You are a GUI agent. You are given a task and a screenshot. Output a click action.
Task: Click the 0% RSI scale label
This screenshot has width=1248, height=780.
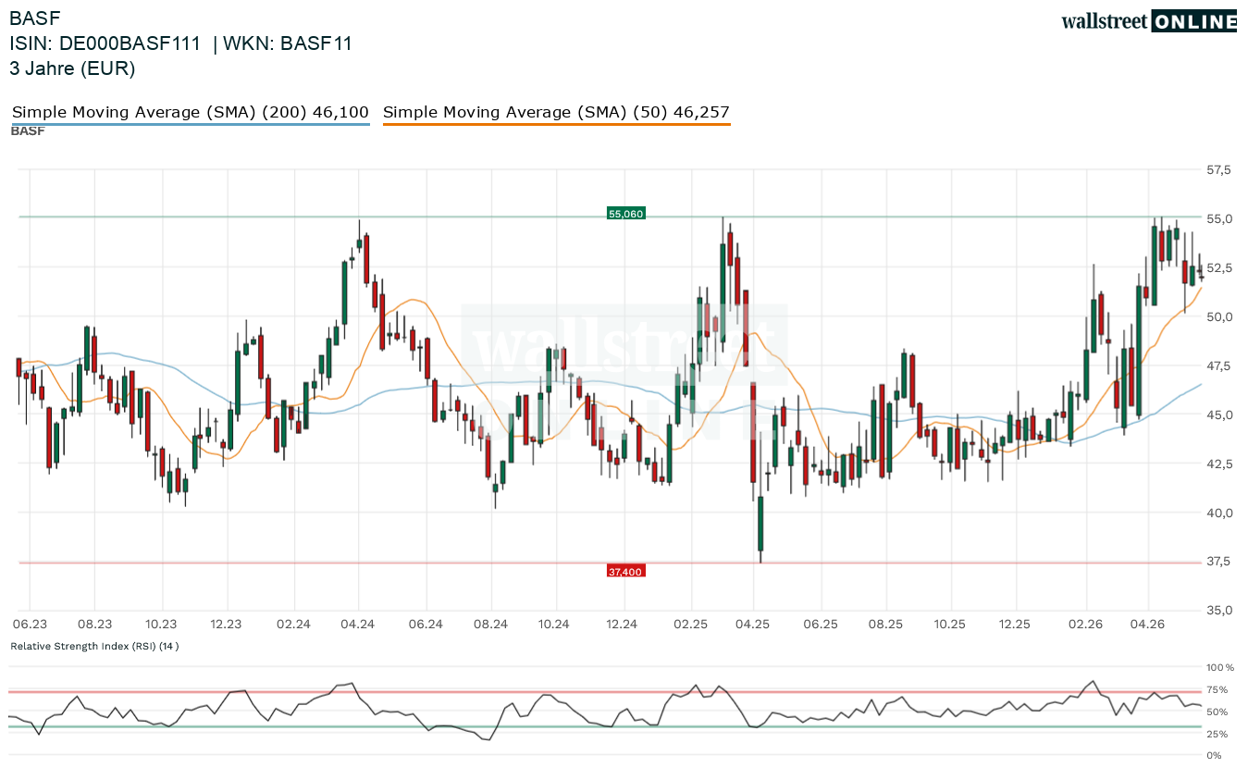pos(1215,756)
